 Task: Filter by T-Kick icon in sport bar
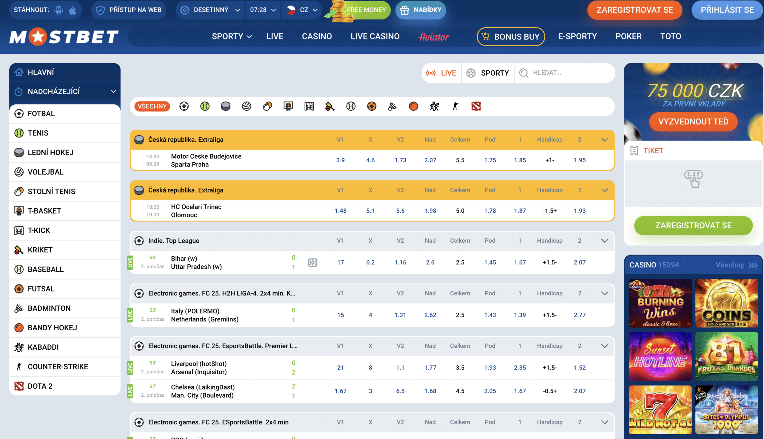pos(309,106)
